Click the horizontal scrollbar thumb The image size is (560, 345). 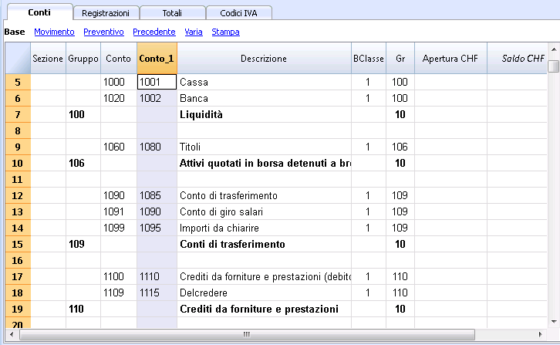click(x=247, y=335)
